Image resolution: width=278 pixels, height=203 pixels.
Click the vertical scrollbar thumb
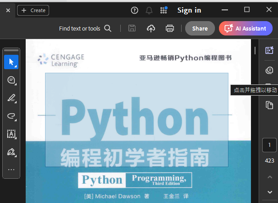[x=255, y=51]
